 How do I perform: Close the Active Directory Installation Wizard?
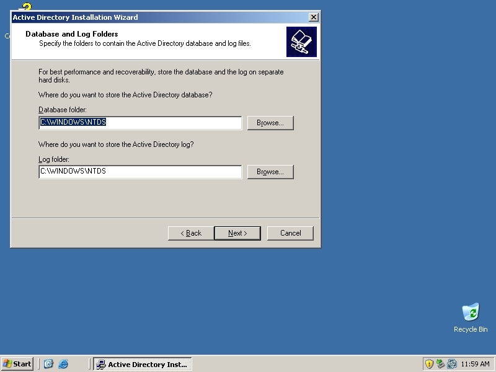click(x=313, y=17)
